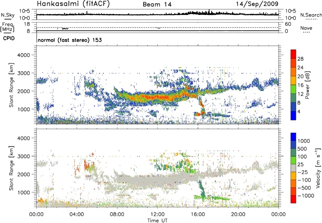This screenshot has height=223, width=322.
Task: Click the 2000 tick of the velocity panel
Action: (x=24, y=174)
